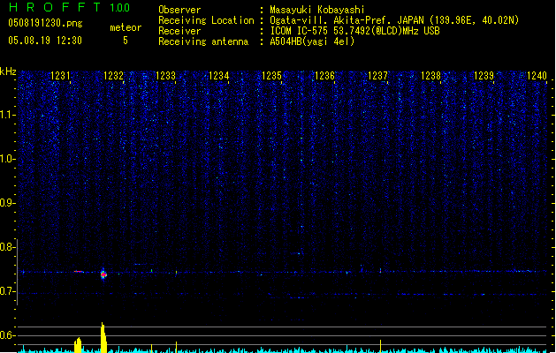Click the 1239 time marker
This screenshot has height=353, width=556.
click(484, 76)
